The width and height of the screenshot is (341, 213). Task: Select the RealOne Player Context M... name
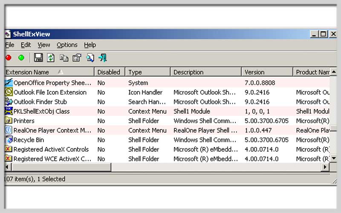52,130
